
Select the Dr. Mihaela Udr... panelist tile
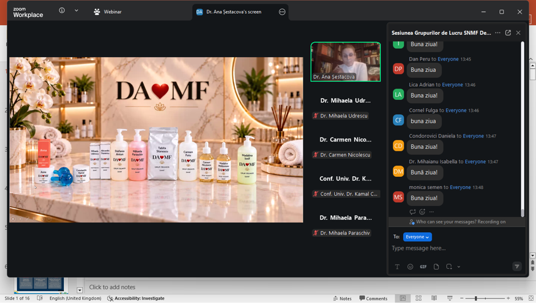346,100
